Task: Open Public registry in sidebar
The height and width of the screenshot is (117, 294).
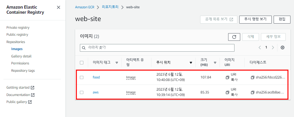Action: coord(17,34)
